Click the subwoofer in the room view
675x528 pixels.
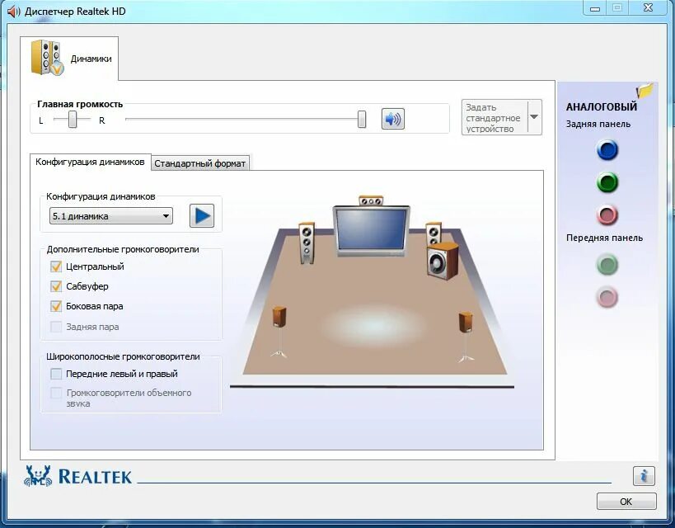(x=443, y=262)
